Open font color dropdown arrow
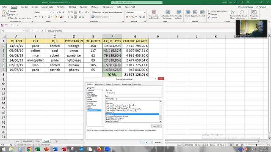This screenshot has width=271, height=152. pyautogui.click(x=64, y=17)
